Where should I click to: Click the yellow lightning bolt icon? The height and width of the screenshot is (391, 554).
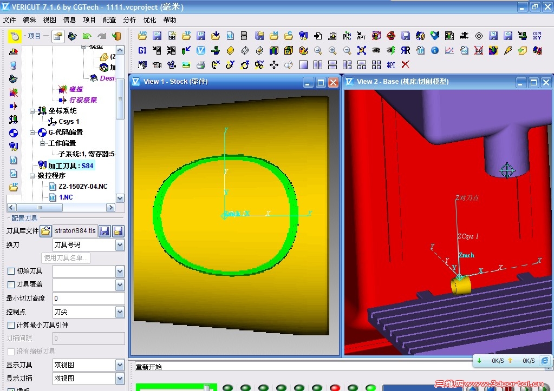coord(508,50)
